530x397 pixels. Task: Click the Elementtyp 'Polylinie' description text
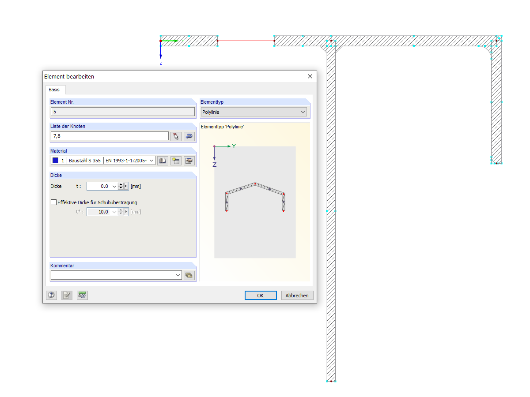(223, 127)
